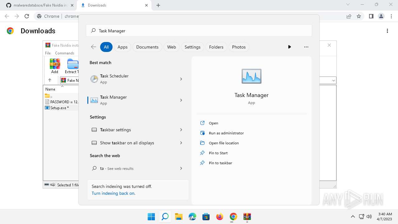The width and height of the screenshot is (398, 224).
Task: Click in the Task Manager search box
Action: [199, 31]
